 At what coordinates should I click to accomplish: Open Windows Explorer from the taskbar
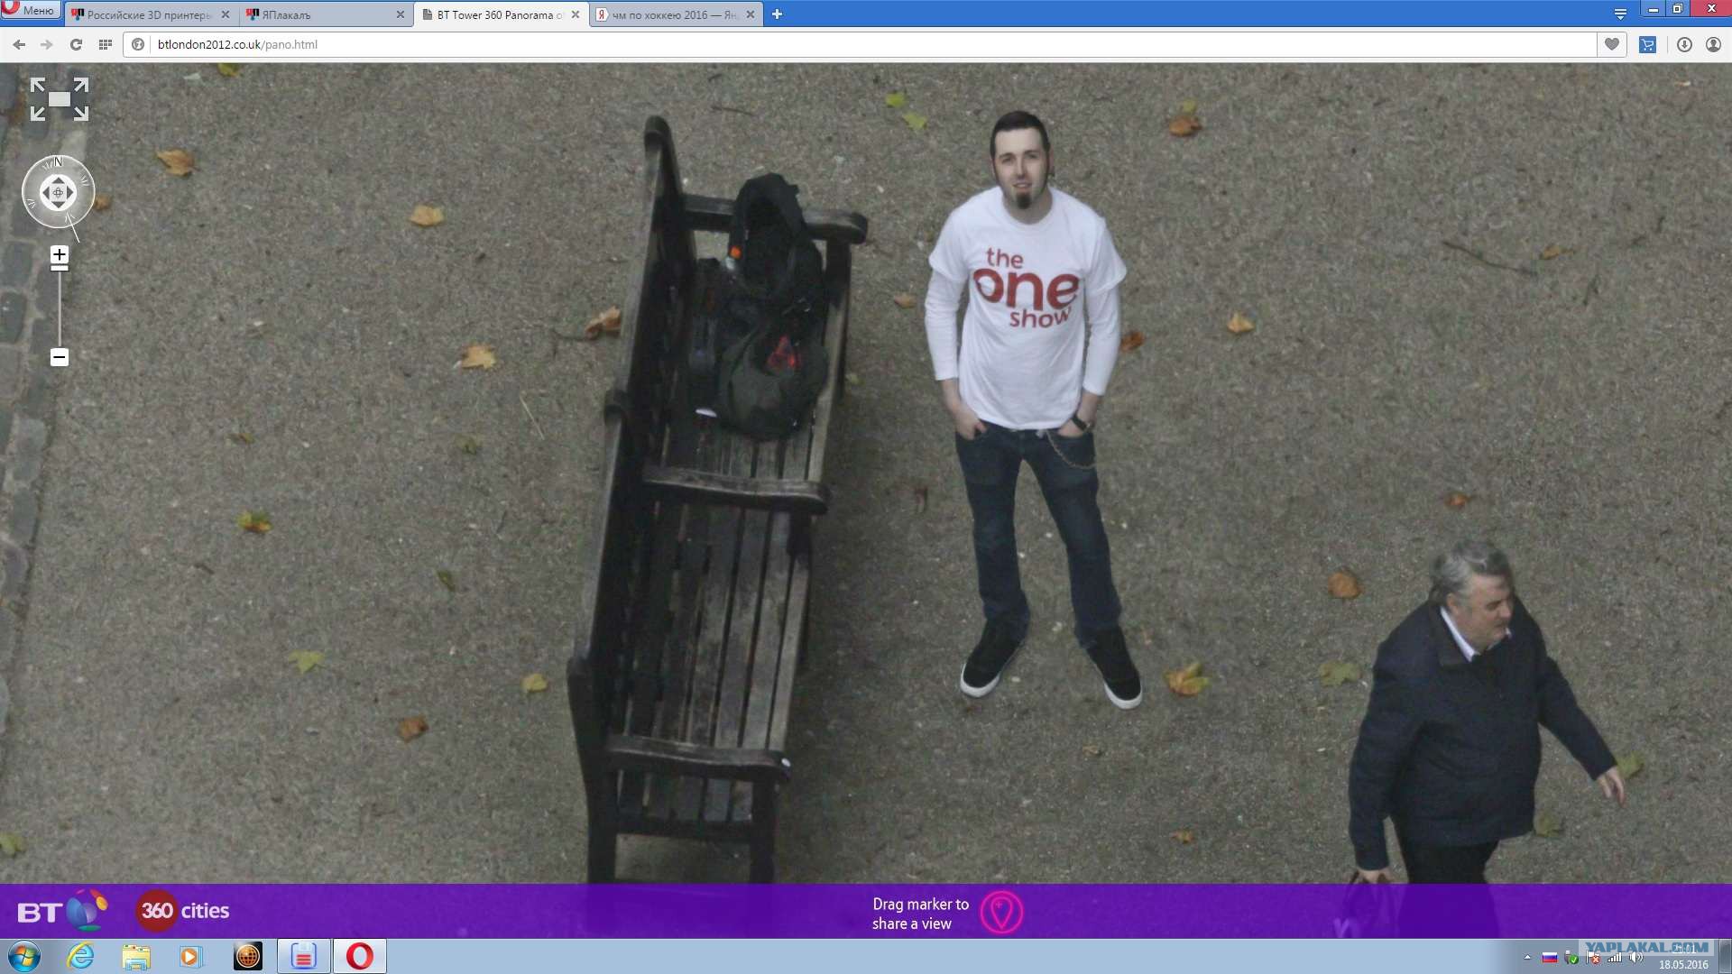tap(136, 956)
